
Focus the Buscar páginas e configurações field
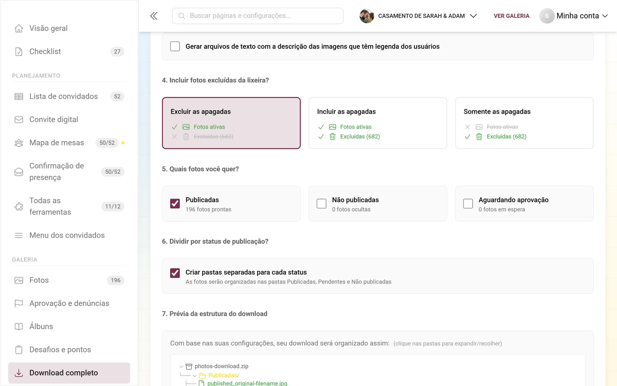coord(258,16)
